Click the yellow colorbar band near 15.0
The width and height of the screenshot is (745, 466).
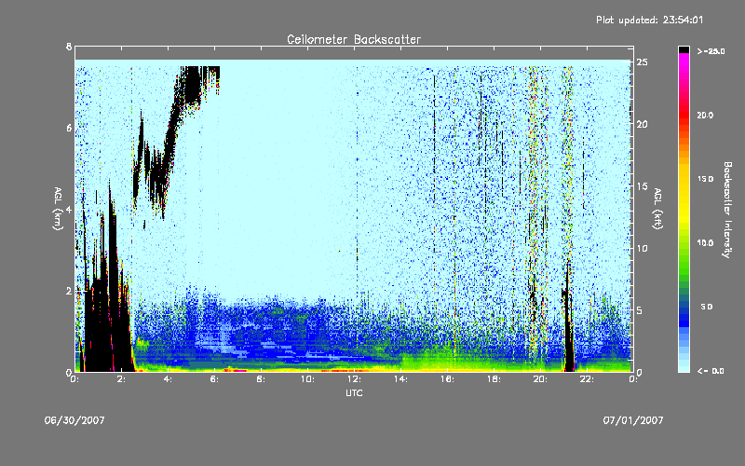click(684, 179)
